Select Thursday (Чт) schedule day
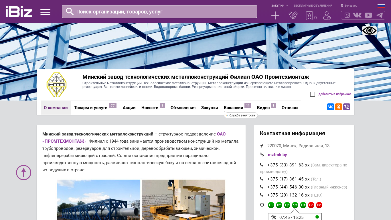Viewport: 391px width, 220px height. (295, 205)
